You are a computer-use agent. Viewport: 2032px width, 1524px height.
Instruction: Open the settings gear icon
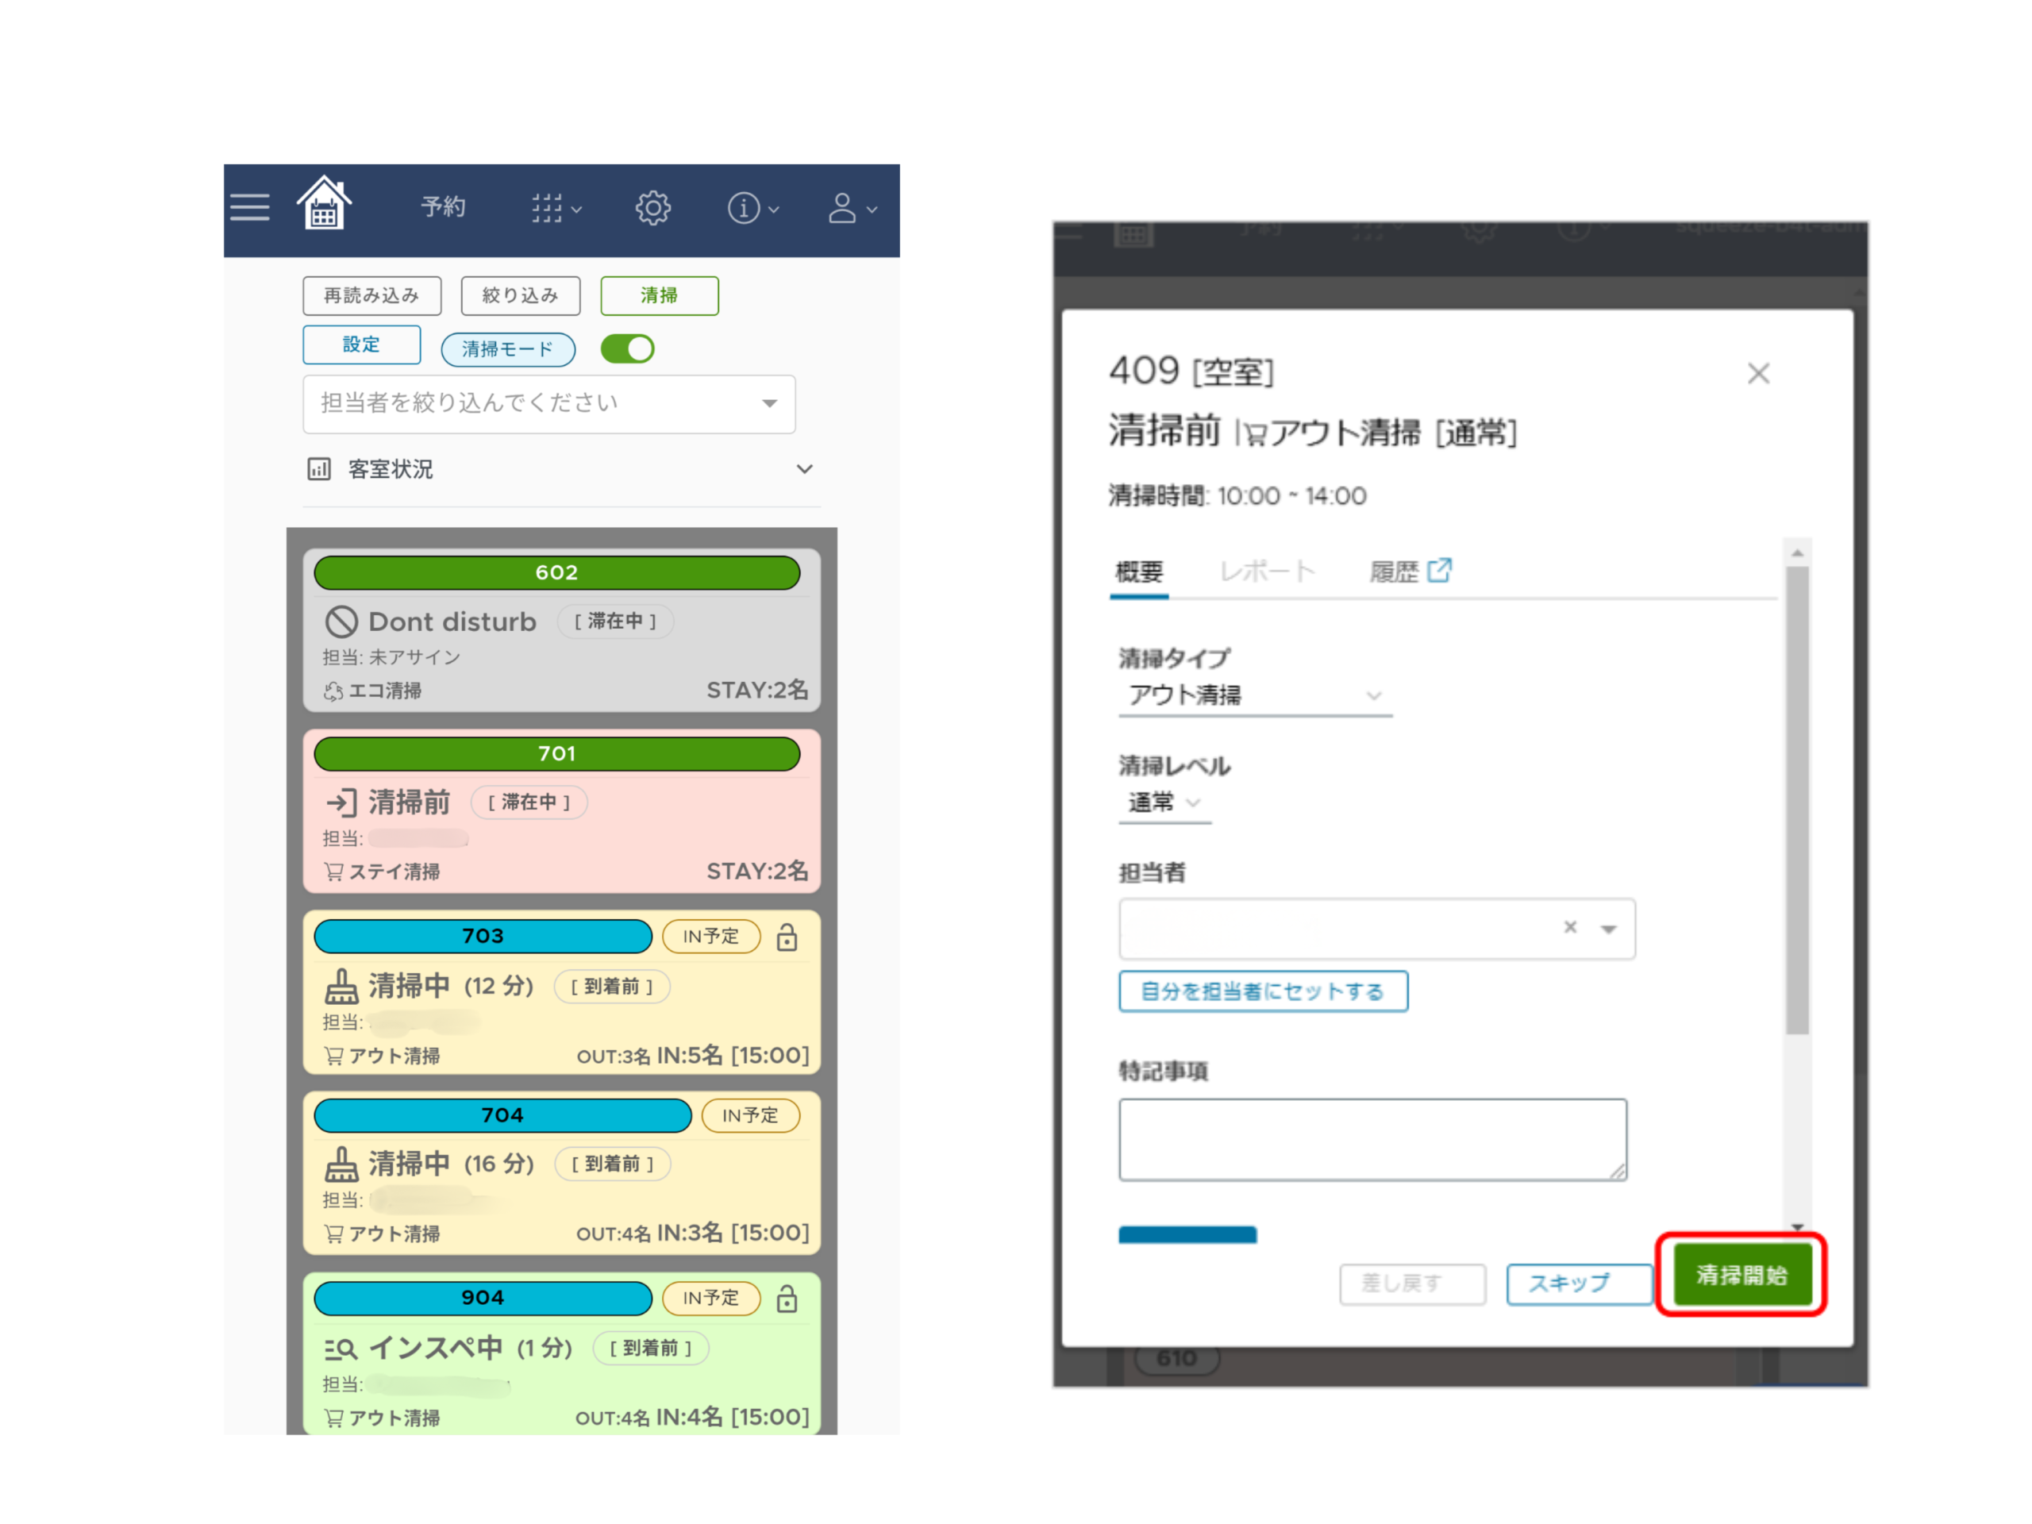(x=652, y=208)
